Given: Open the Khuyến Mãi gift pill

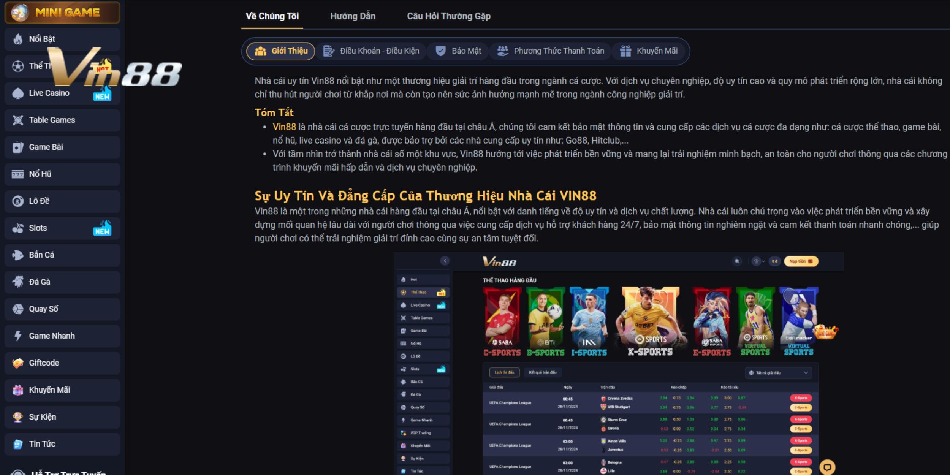Looking at the screenshot, I should (x=649, y=51).
